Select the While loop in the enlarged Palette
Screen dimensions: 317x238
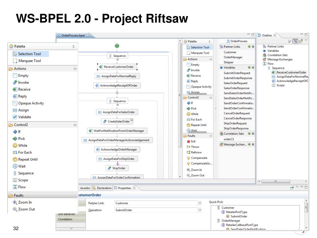tap(20, 146)
